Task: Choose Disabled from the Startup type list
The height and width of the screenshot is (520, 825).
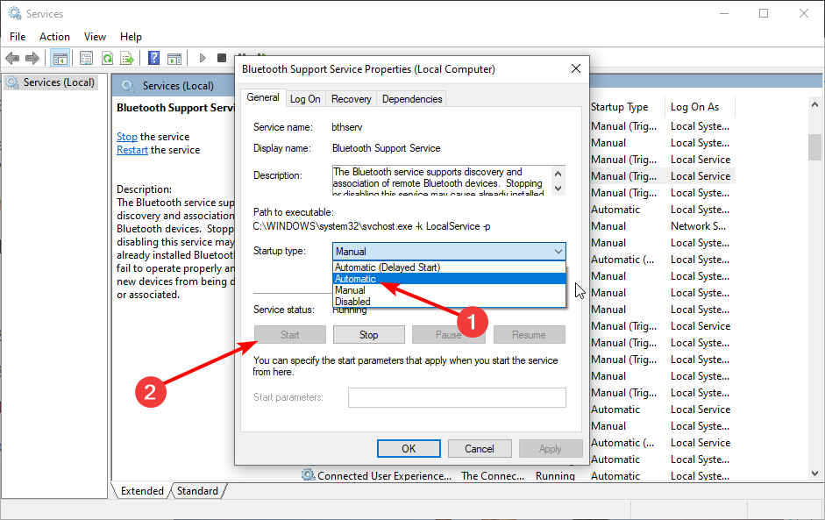Action: coord(450,302)
